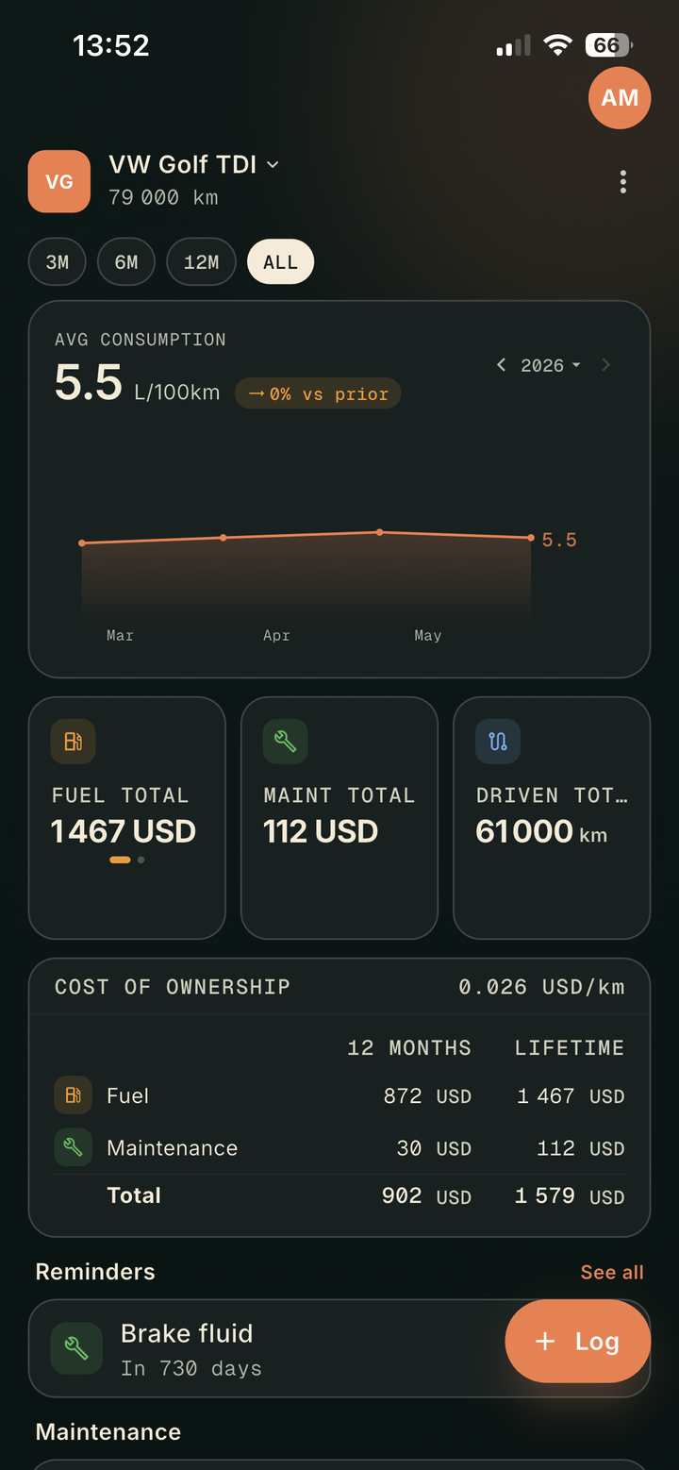Tap the cellular signal bars

[x=513, y=45]
